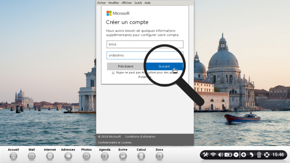Click the first name field containing brice

[x=145, y=44]
